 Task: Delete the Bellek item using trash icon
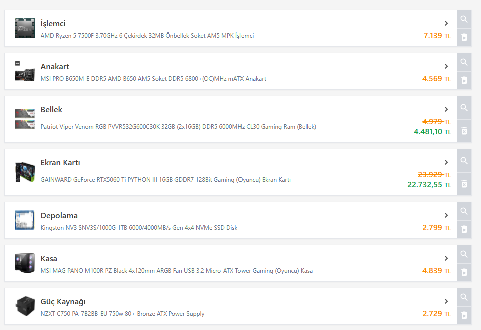464,131
